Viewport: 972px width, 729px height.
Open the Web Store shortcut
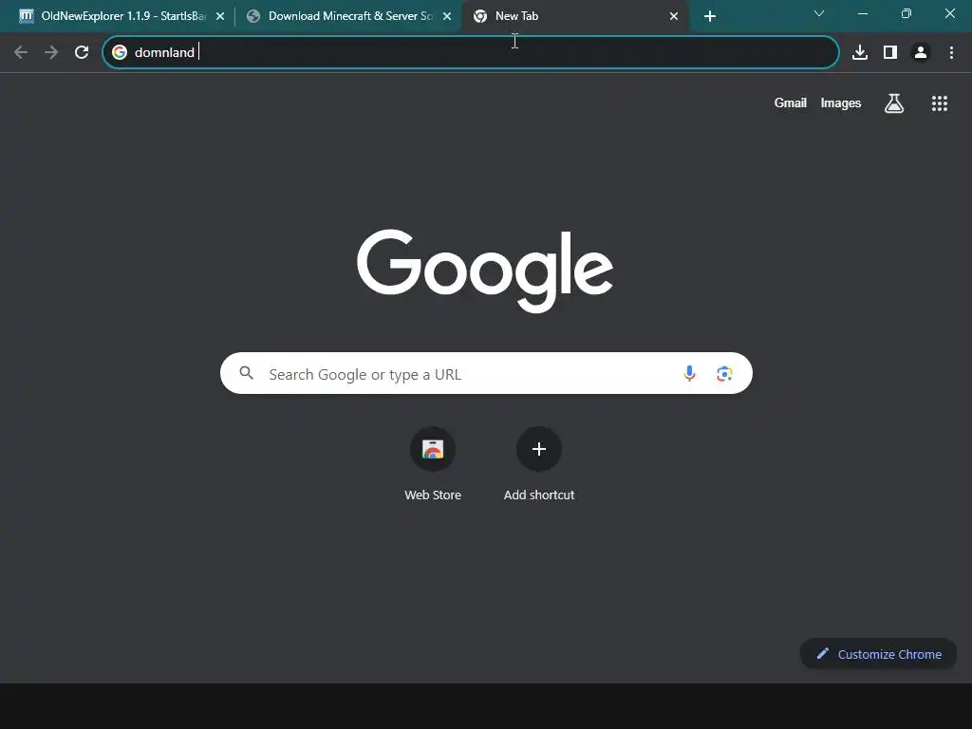(433, 449)
